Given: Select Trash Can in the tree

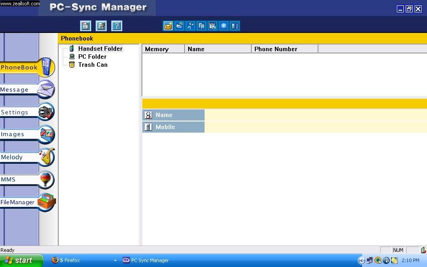Looking at the screenshot, I should [93, 65].
